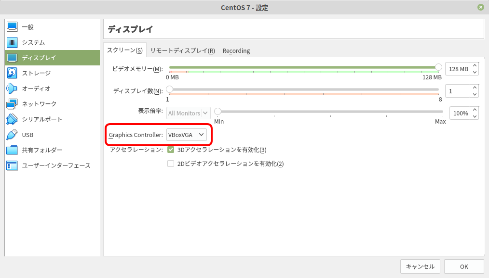Select the ユーザーインターフェース icon

click(13, 165)
